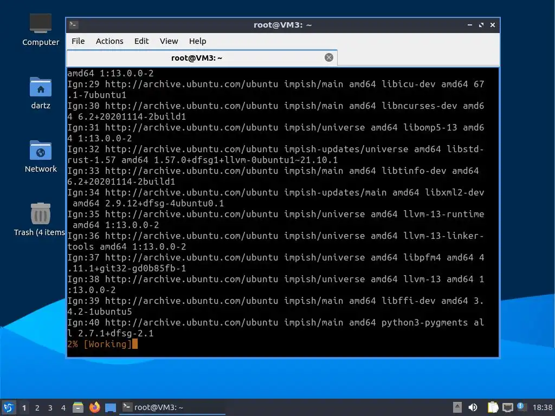Screen dimensions: 555x416
Task: Open the volume control icon
Action: [x=473, y=407]
